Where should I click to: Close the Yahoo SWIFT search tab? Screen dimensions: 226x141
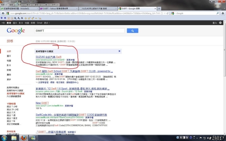coord(77,8)
